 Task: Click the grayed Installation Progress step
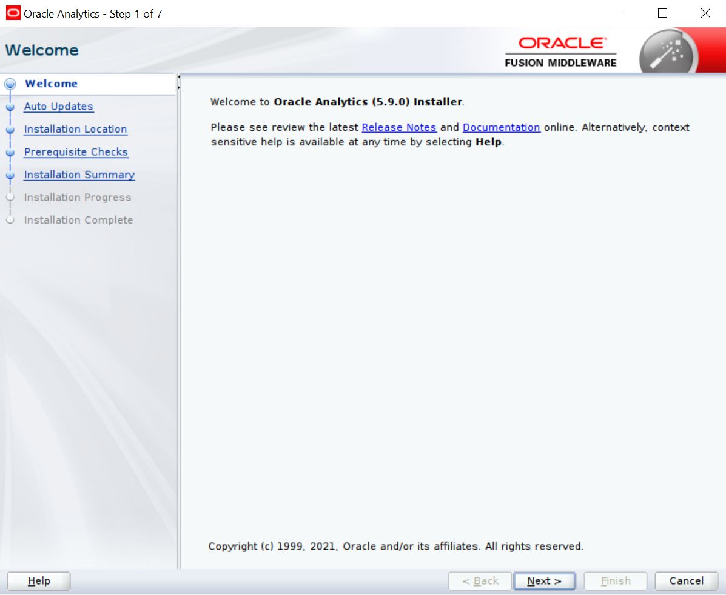[78, 197]
